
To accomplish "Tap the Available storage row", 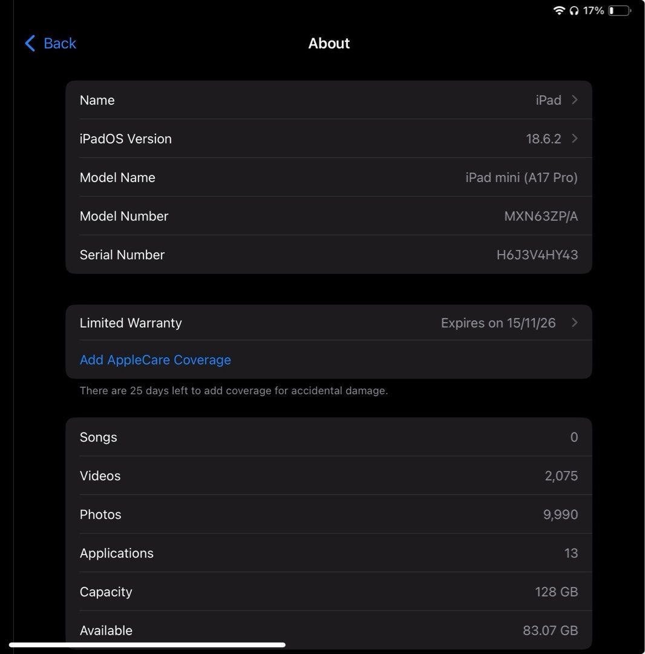I will (x=329, y=630).
